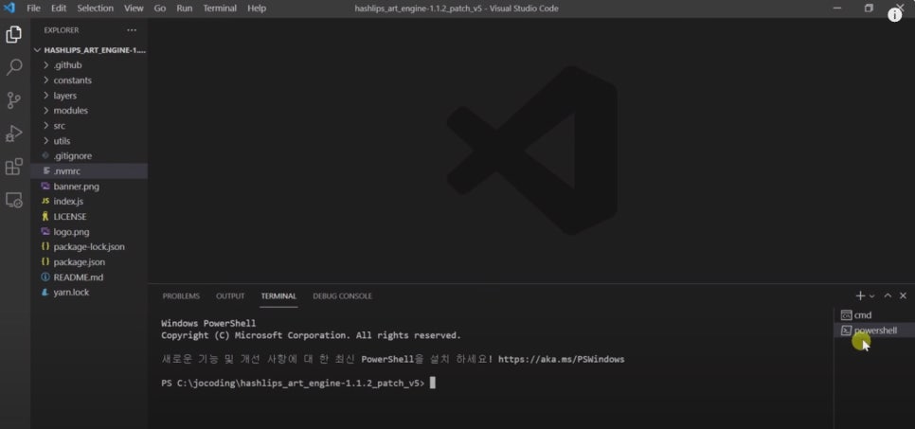Open the Terminal menu
The width and height of the screenshot is (915, 429).
pyautogui.click(x=220, y=9)
